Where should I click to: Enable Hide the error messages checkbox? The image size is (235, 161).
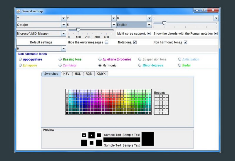pyautogui.click(x=107, y=42)
